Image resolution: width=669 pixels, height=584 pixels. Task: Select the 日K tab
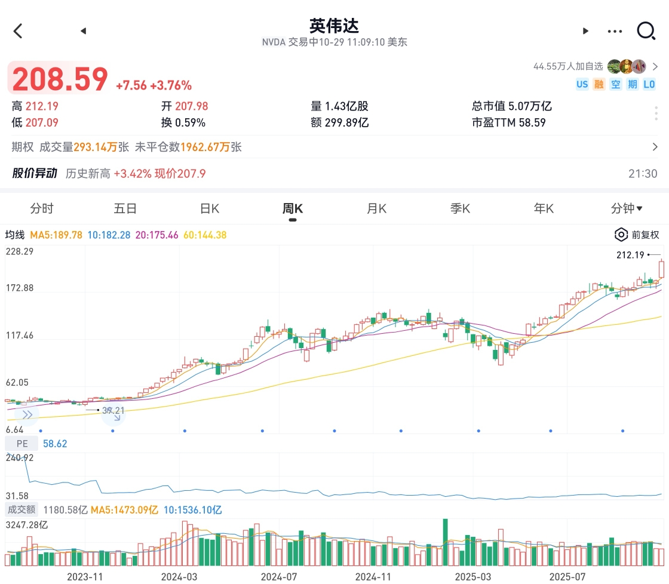tap(210, 208)
